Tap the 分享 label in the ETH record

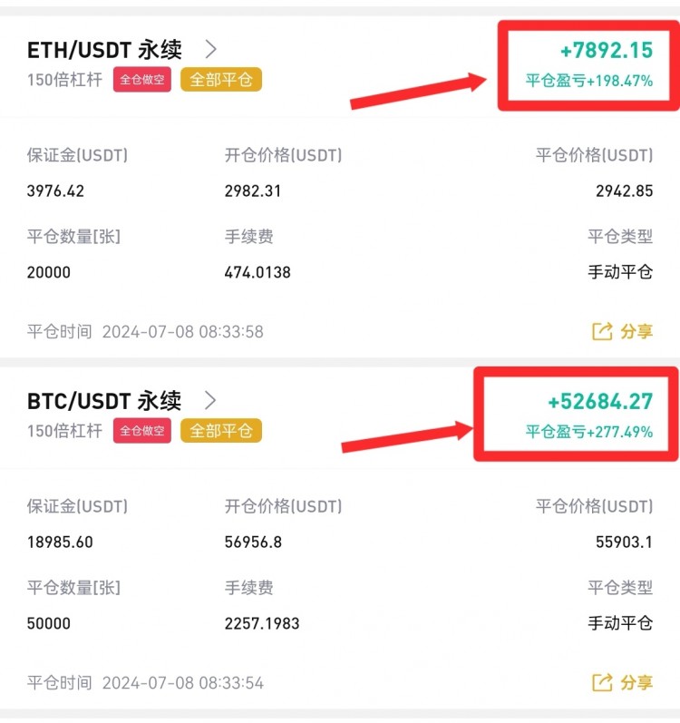[x=636, y=331]
